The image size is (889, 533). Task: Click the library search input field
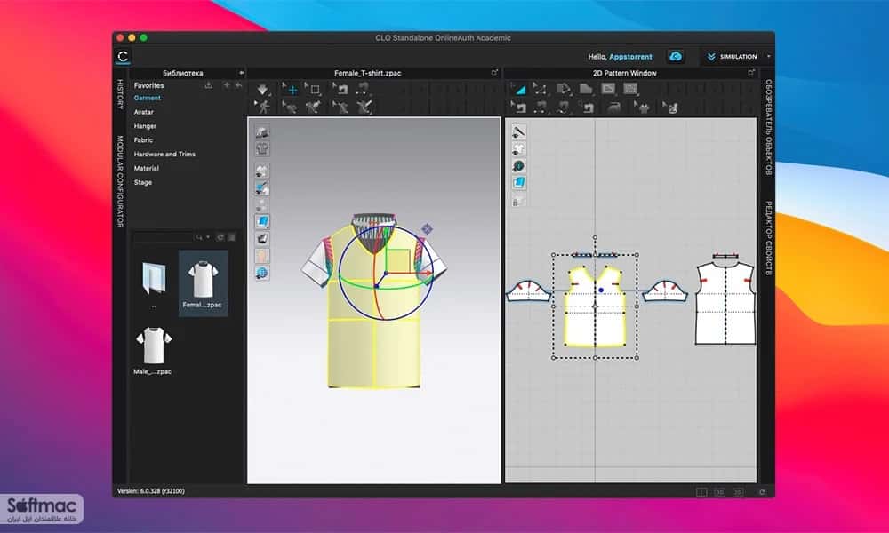point(164,237)
